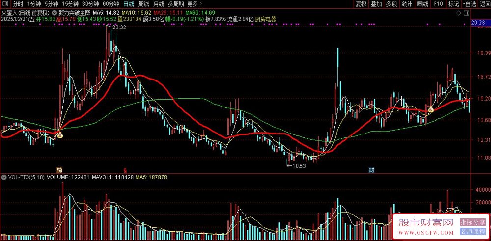The image size is (491, 241).
Task: Open the 多周期 multi-period view
Action: point(175,4)
